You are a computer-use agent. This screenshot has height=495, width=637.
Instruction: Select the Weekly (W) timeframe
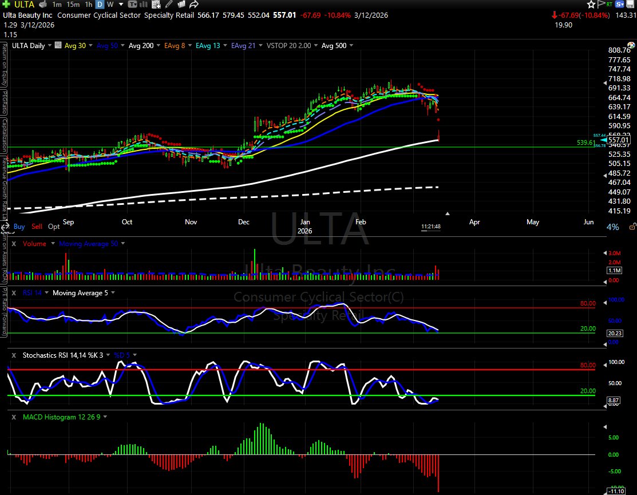[x=110, y=5]
